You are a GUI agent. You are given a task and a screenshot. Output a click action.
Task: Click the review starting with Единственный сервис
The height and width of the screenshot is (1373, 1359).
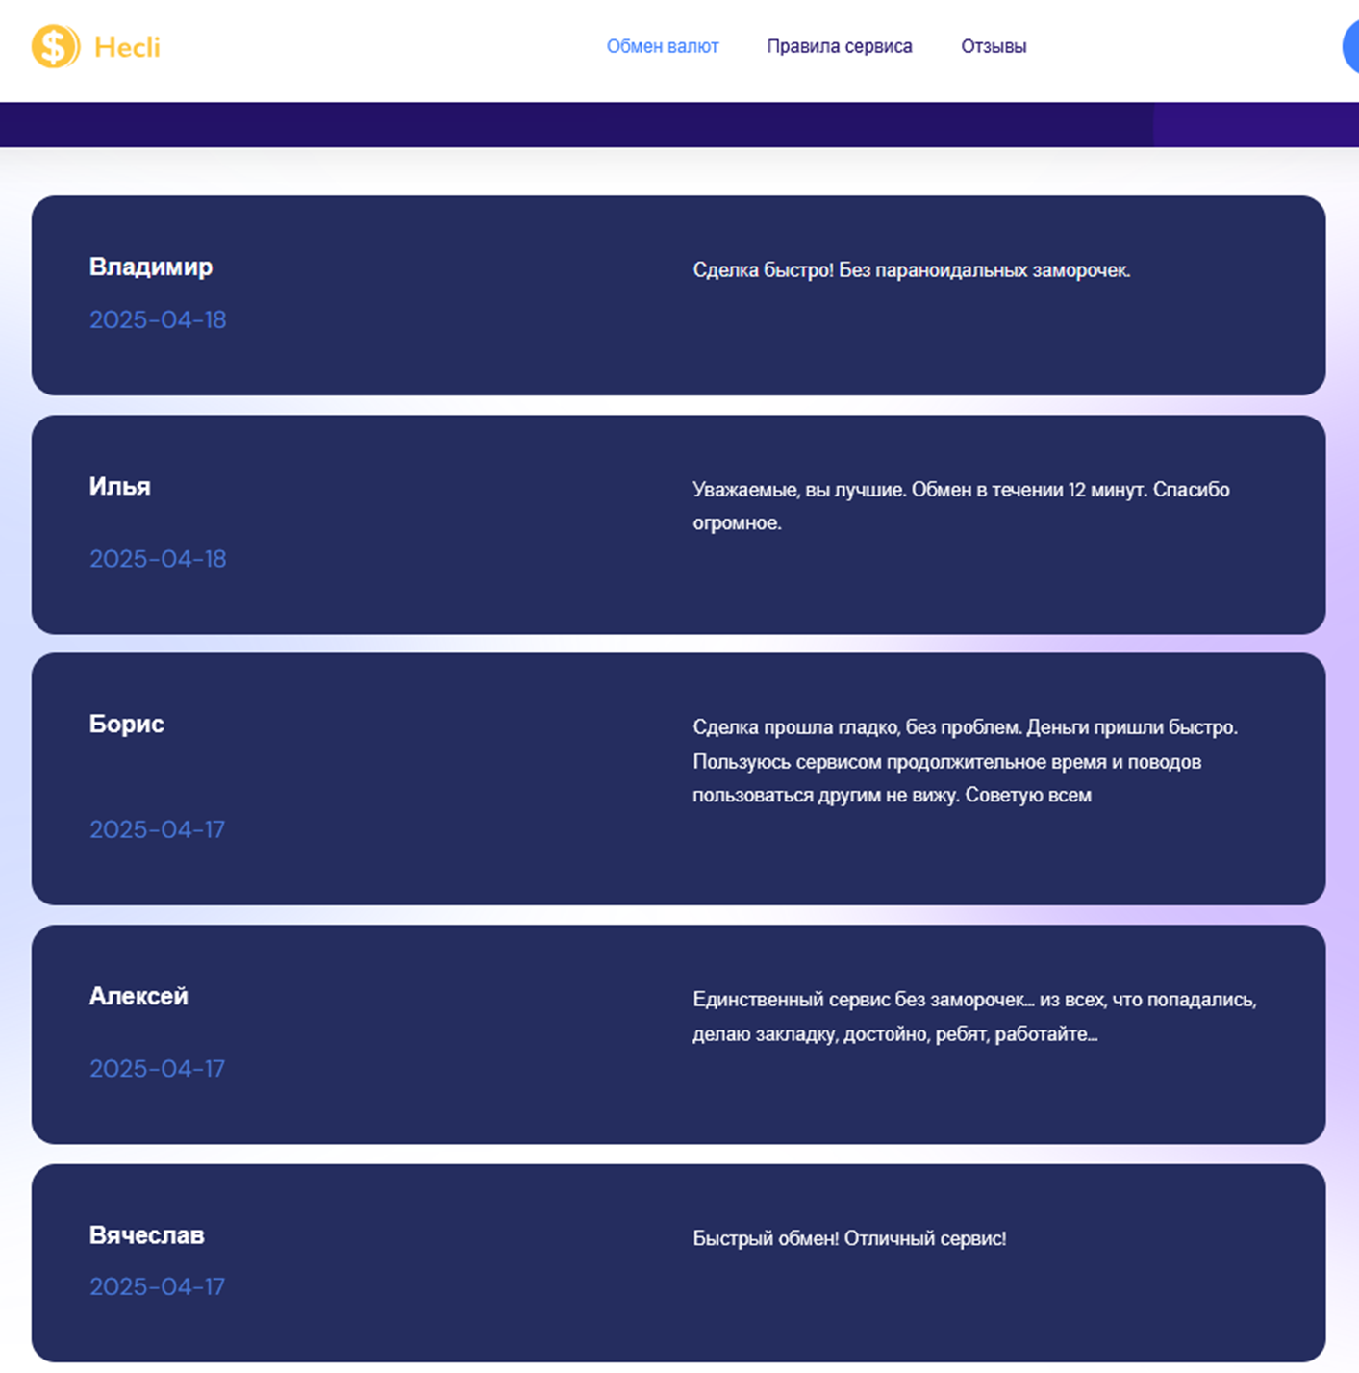[x=973, y=1017]
